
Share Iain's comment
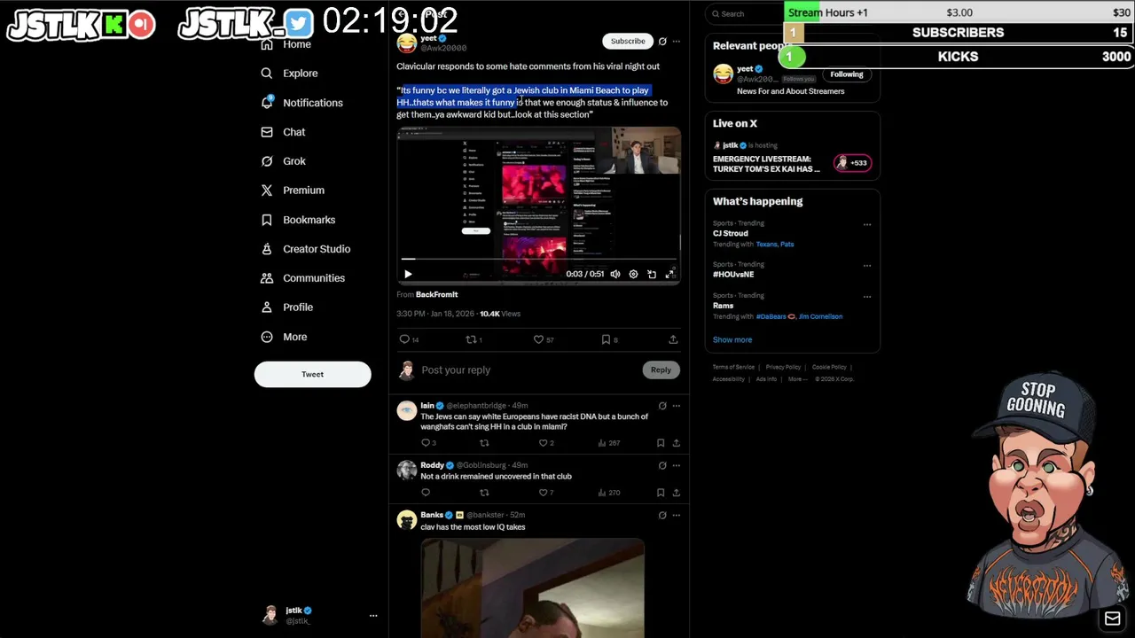tap(676, 443)
